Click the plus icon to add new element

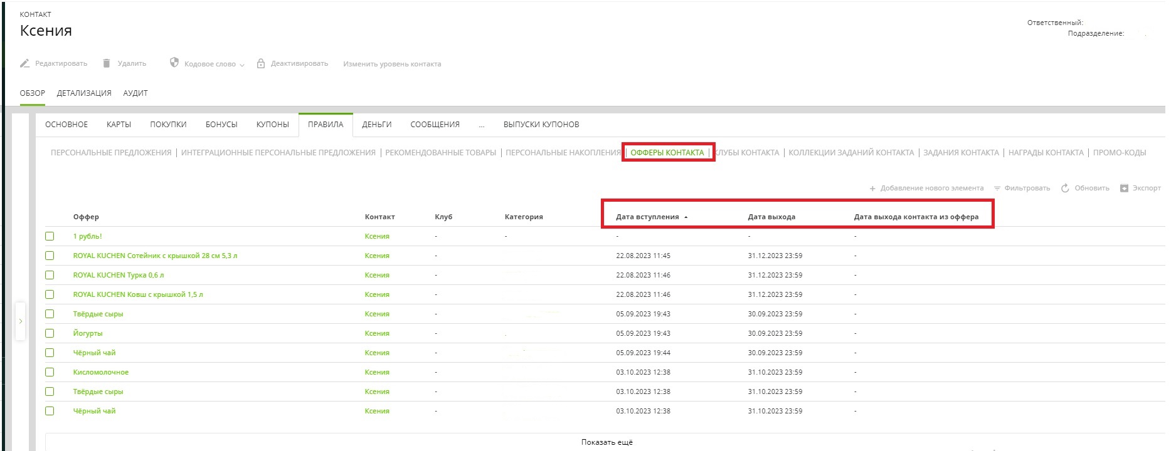(x=872, y=189)
